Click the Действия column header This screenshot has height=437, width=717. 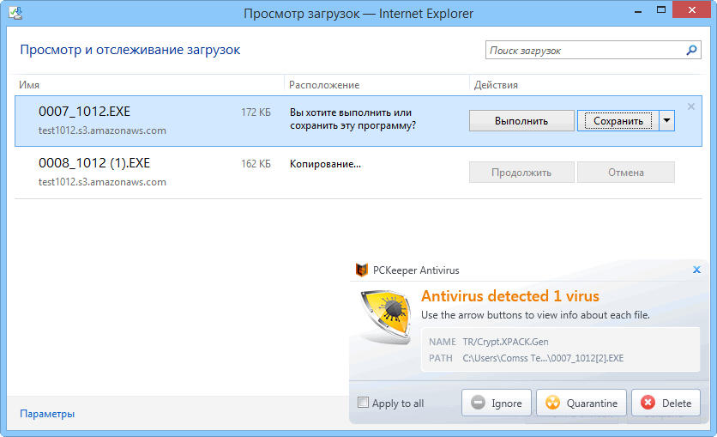click(x=496, y=85)
